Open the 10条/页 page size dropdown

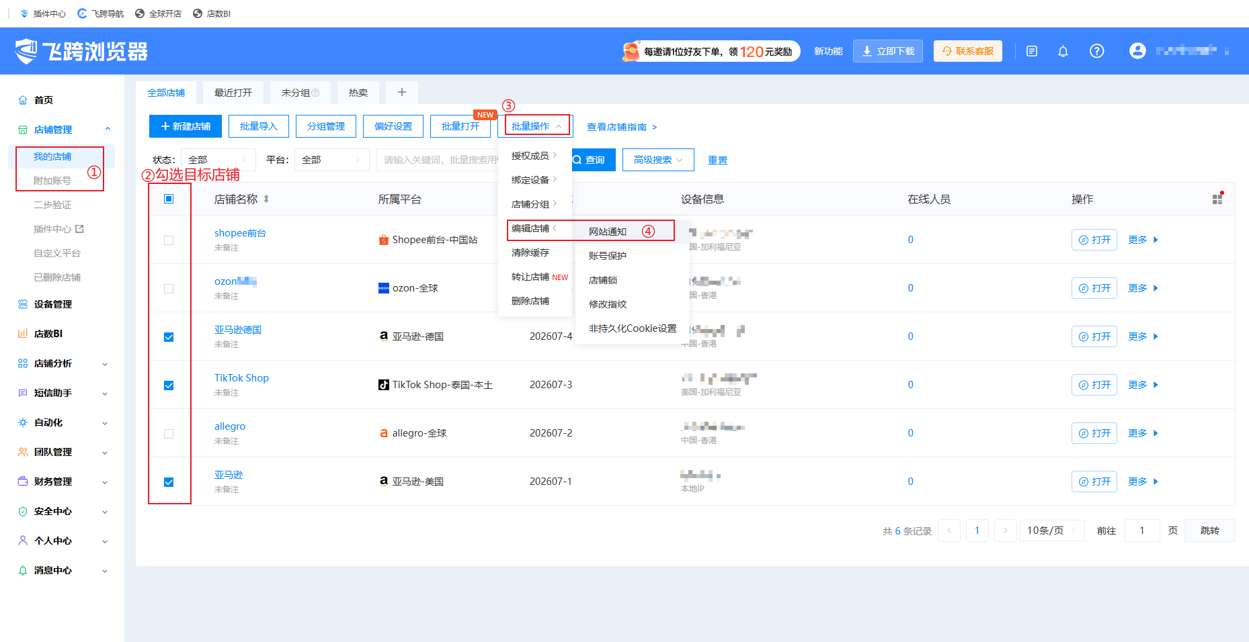pos(1052,531)
